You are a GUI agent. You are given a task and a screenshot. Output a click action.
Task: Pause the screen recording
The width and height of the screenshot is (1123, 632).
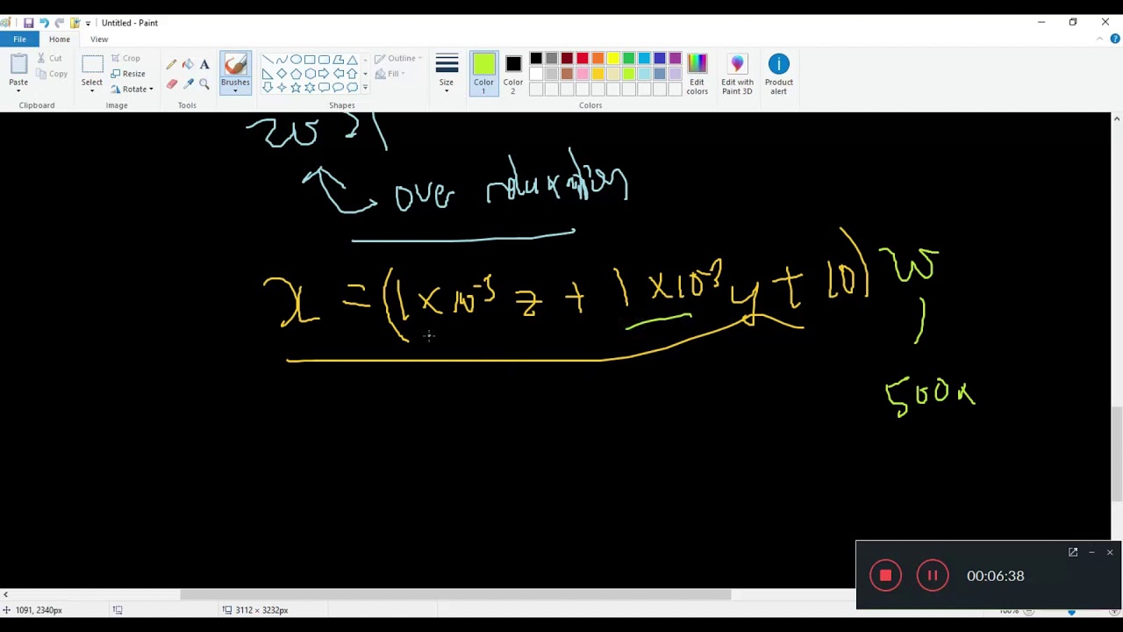tap(933, 576)
